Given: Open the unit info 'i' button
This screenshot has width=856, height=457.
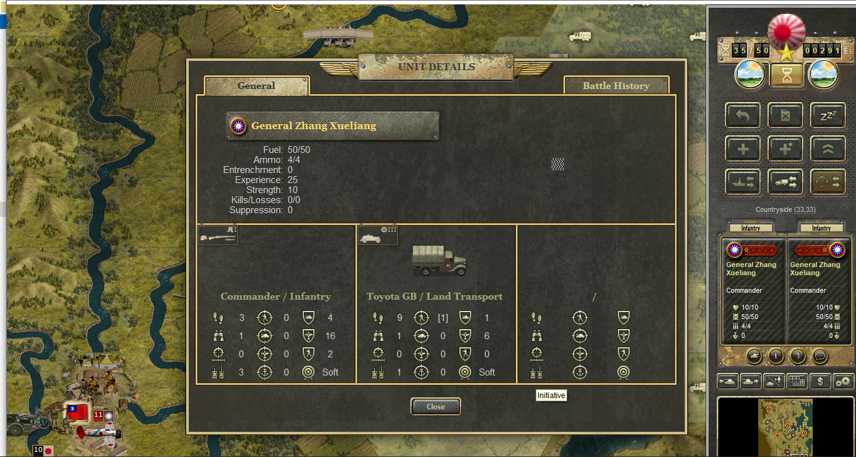Looking at the screenshot, I should (776, 356).
